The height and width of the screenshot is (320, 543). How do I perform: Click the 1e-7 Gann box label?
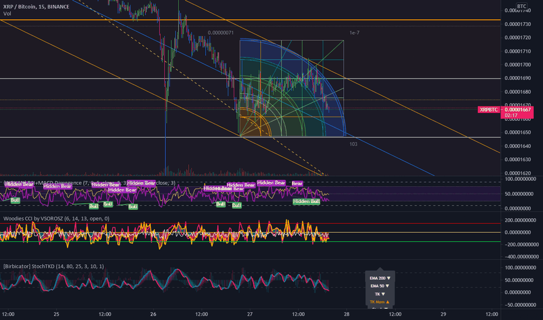point(354,33)
